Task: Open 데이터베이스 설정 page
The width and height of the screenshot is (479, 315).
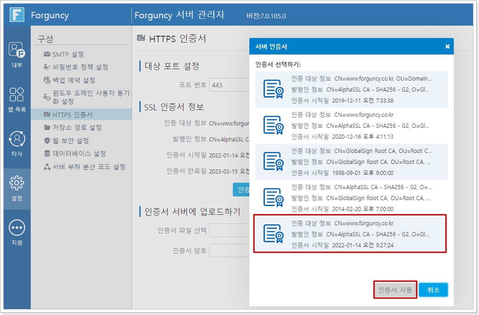Action: coord(79,154)
